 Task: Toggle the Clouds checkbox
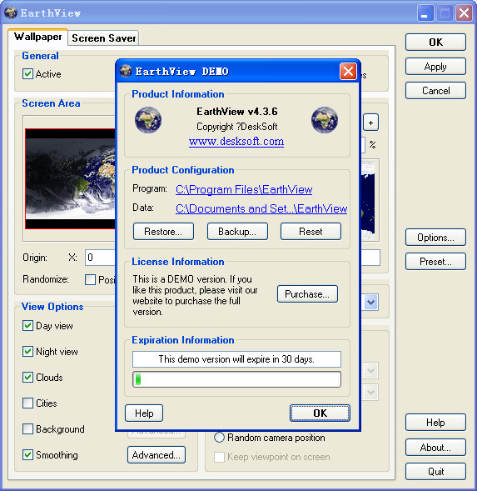coord(27,377)
